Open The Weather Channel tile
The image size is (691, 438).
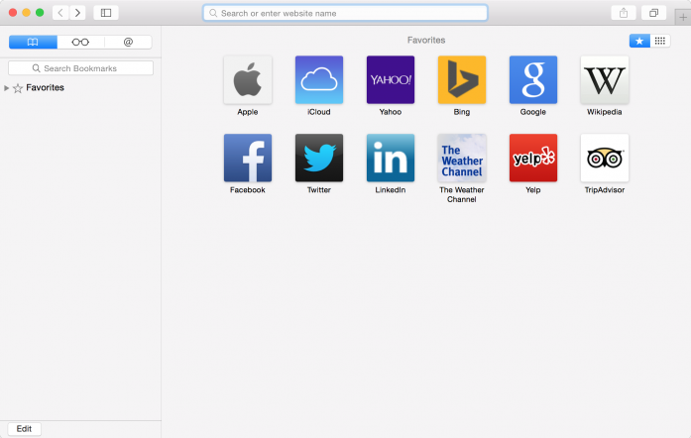[x=462, y=158]
